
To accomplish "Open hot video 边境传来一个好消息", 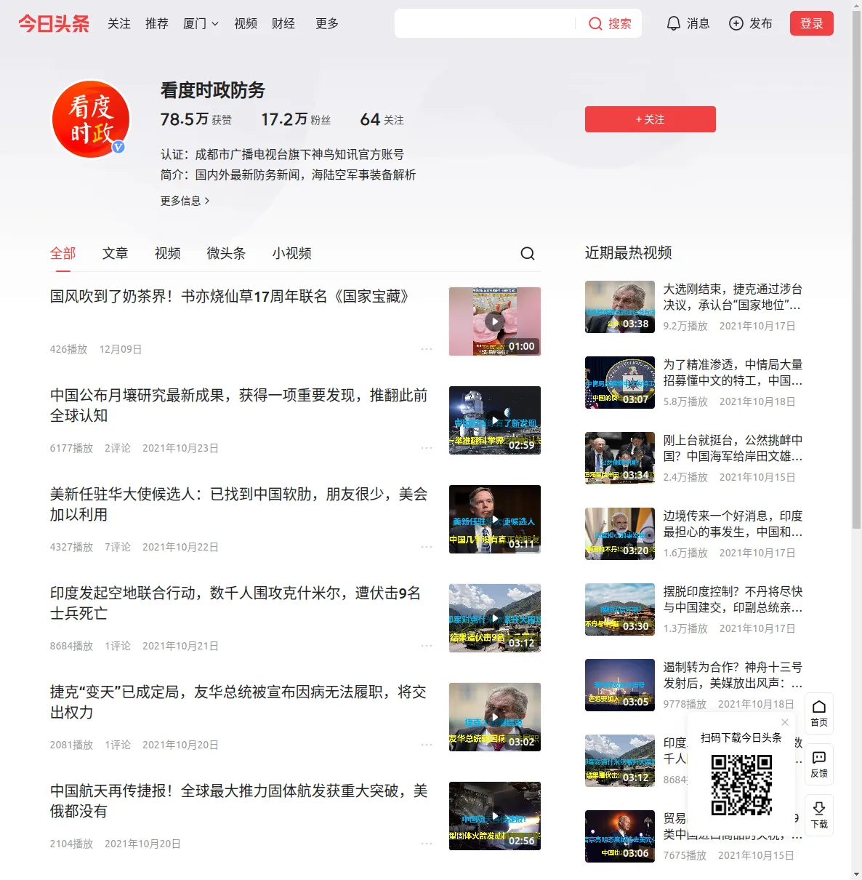I will point(733,524).
